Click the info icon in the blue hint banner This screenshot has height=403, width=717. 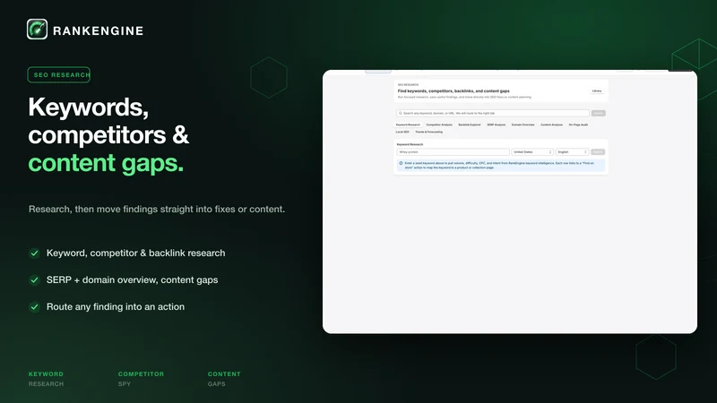pyautogui.click(x=401, y=163)
